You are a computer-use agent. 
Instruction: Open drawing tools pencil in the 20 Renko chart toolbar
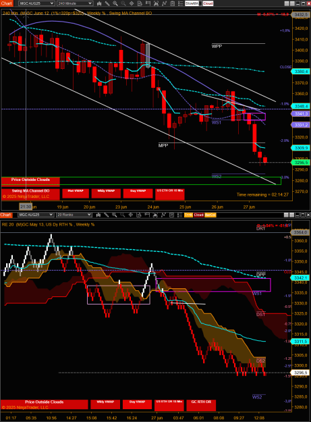pyautogui.click(x=107, y=215)
